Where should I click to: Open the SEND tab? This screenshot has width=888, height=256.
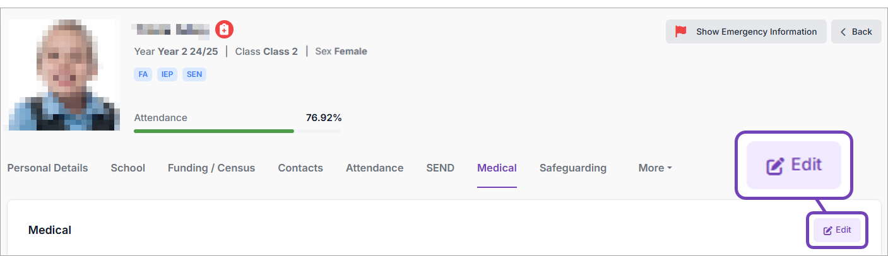440,168
